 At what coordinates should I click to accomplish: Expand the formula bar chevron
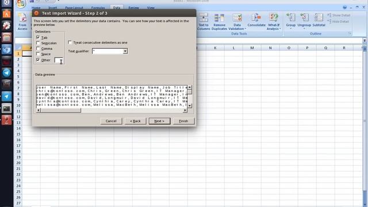(365, 41)
